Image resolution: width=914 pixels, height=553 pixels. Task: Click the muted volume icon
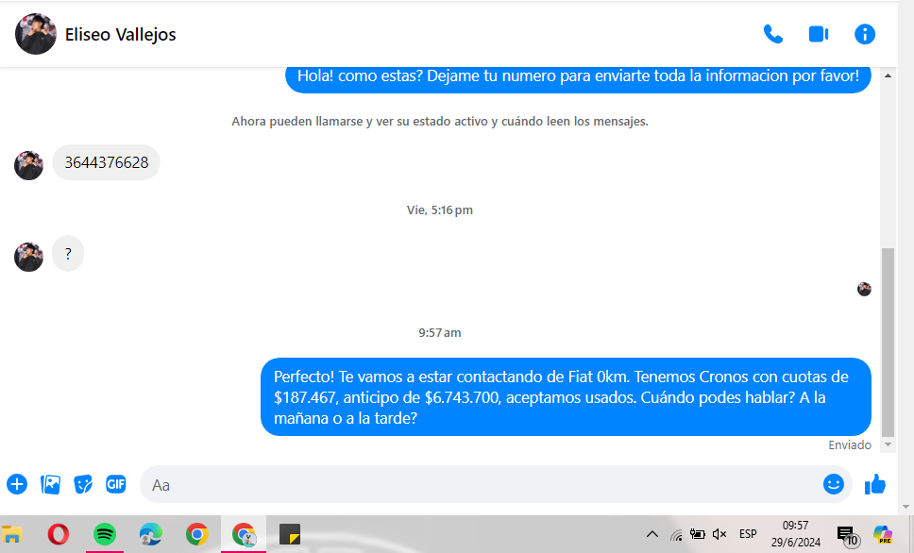tap(719, 534)
